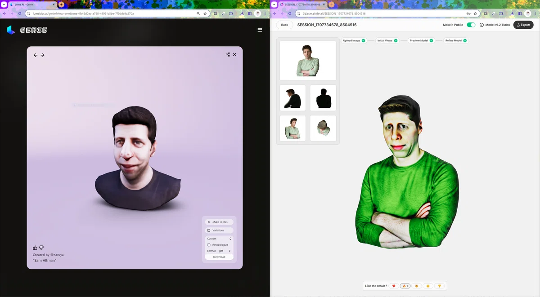
Task: Open the Genie hamburger menu
Action: [x=260, y=30]
